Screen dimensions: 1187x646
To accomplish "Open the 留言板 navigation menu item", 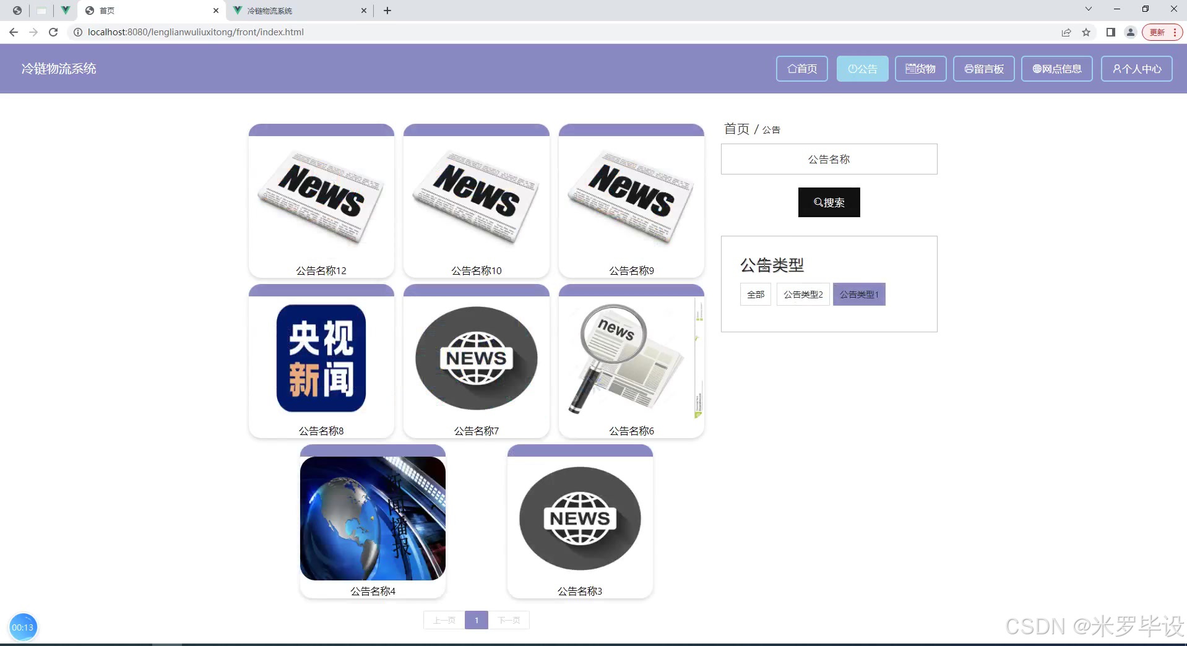I will click(983, 69).
